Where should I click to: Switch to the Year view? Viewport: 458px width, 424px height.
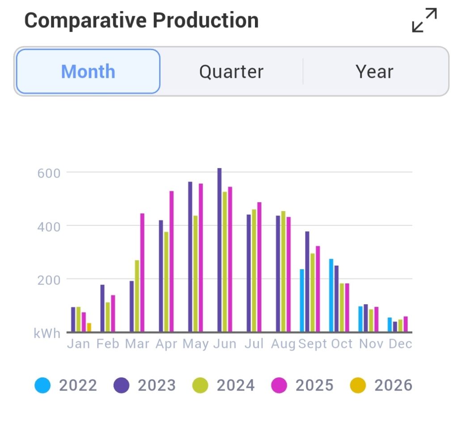(x=374, y=71)
